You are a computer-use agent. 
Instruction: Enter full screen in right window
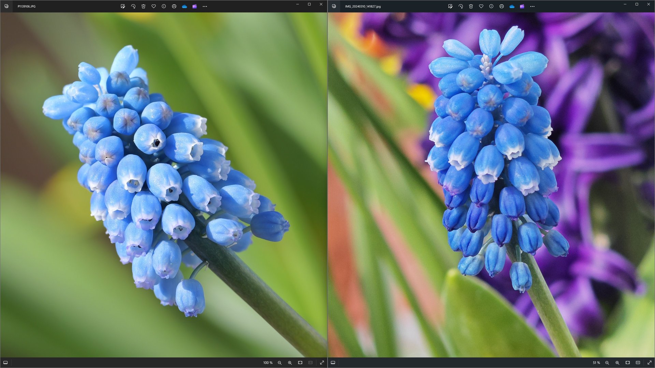(x=649, y=363)
